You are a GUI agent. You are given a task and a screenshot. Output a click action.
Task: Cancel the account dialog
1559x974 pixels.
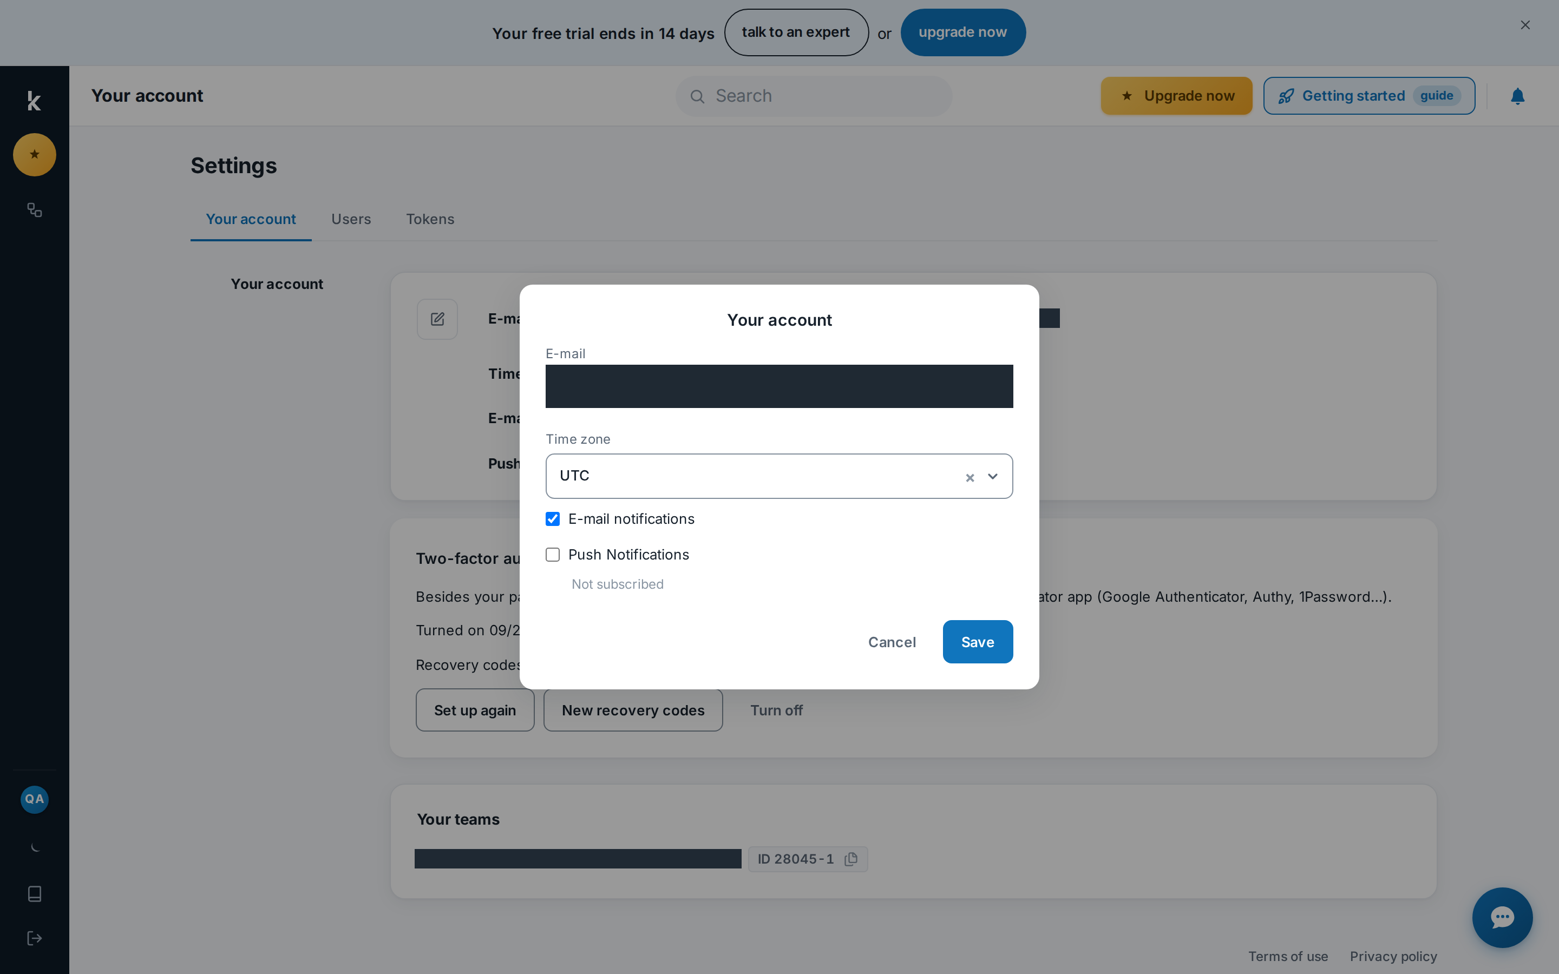tap(892, 642)
